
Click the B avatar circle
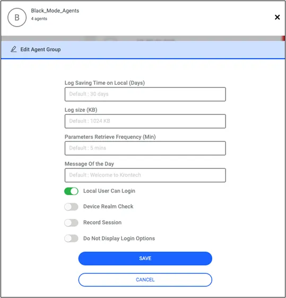[17, 17]
